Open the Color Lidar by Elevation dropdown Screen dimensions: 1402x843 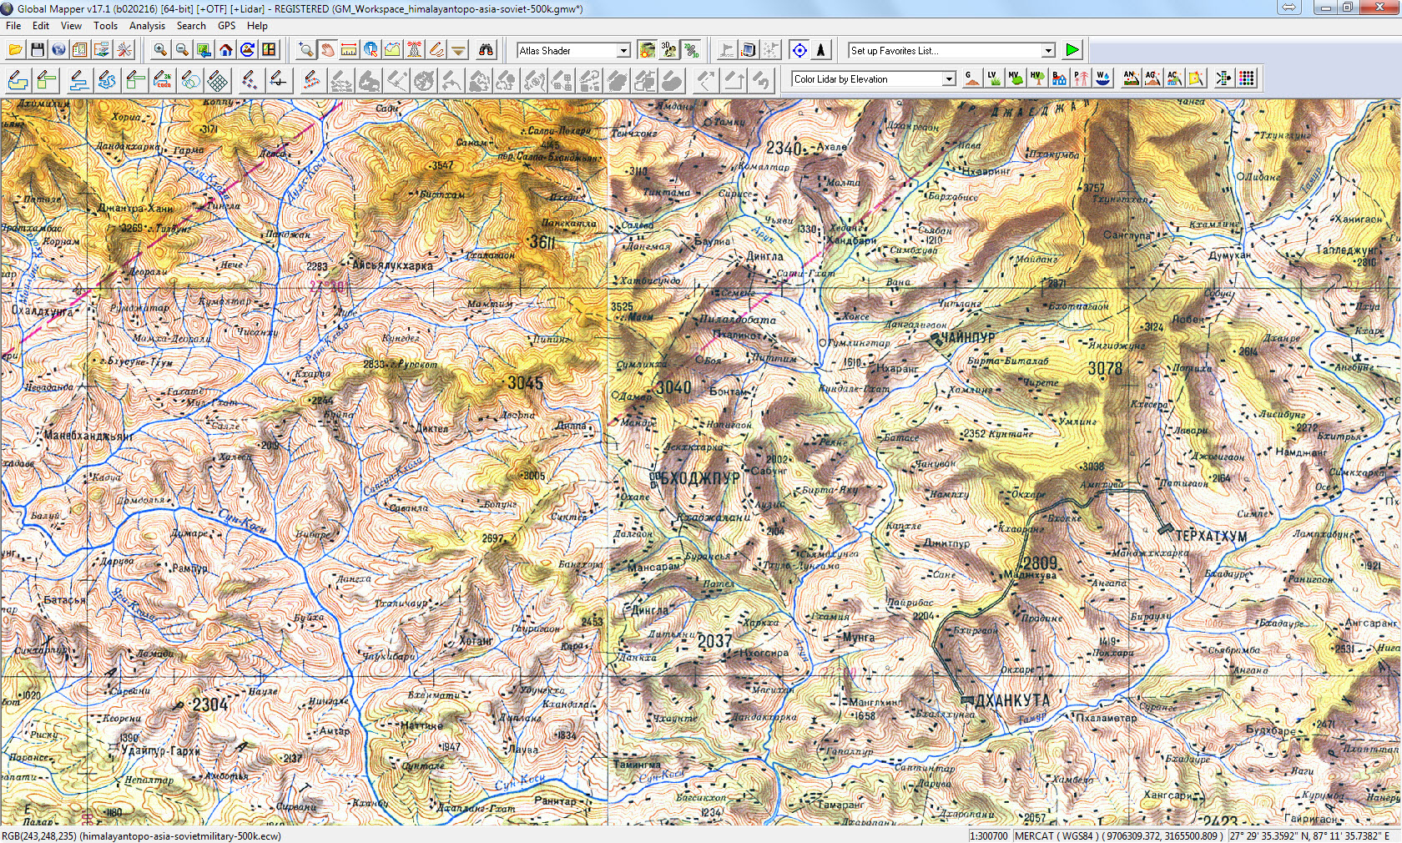point(949,79)
